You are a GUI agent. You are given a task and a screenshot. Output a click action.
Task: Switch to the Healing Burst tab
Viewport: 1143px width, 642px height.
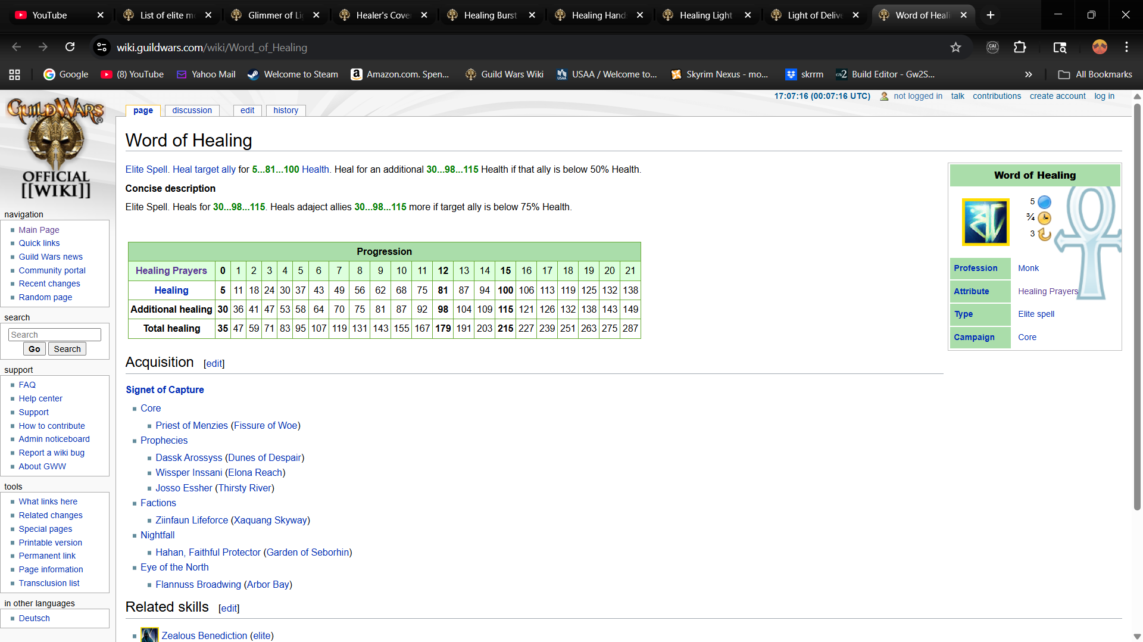[x=491, y=15]
